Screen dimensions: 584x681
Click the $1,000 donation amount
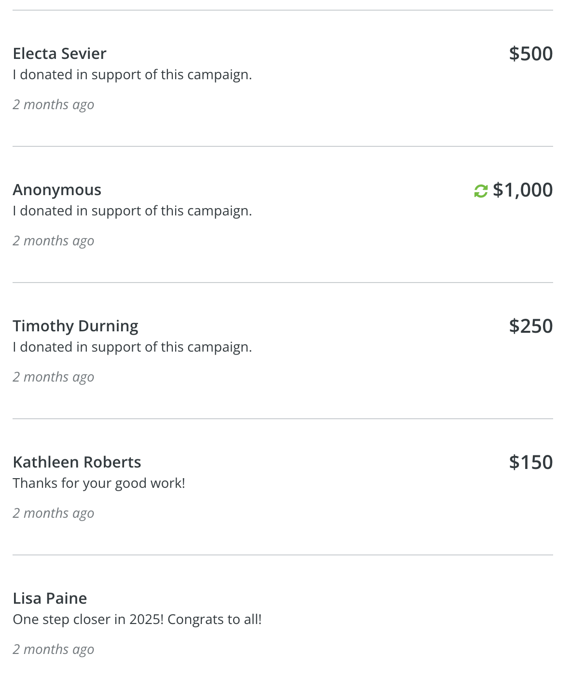click(x=523, y=190)
